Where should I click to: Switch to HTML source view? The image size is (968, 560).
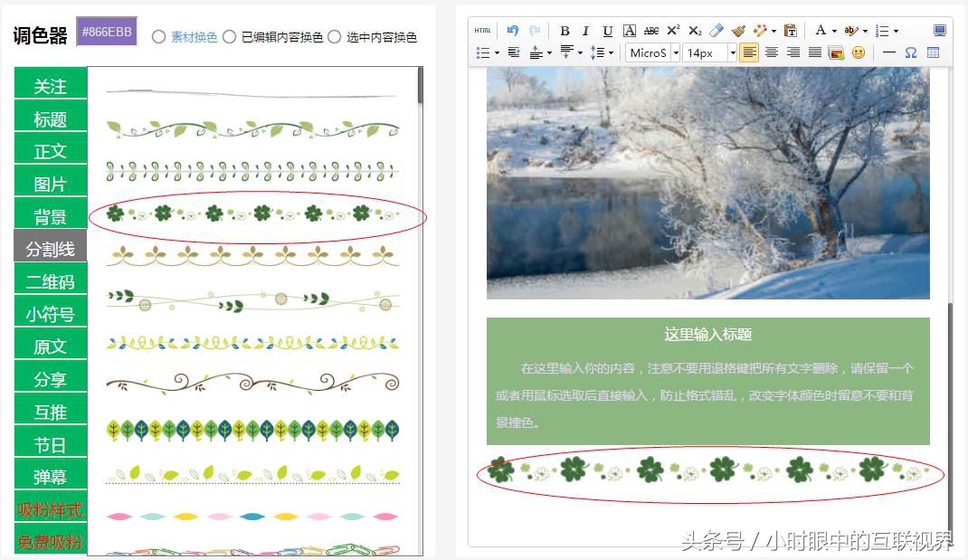(x=483, y=30)
